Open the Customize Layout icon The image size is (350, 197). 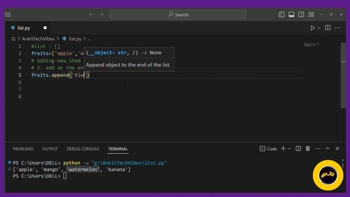point(311,15)
